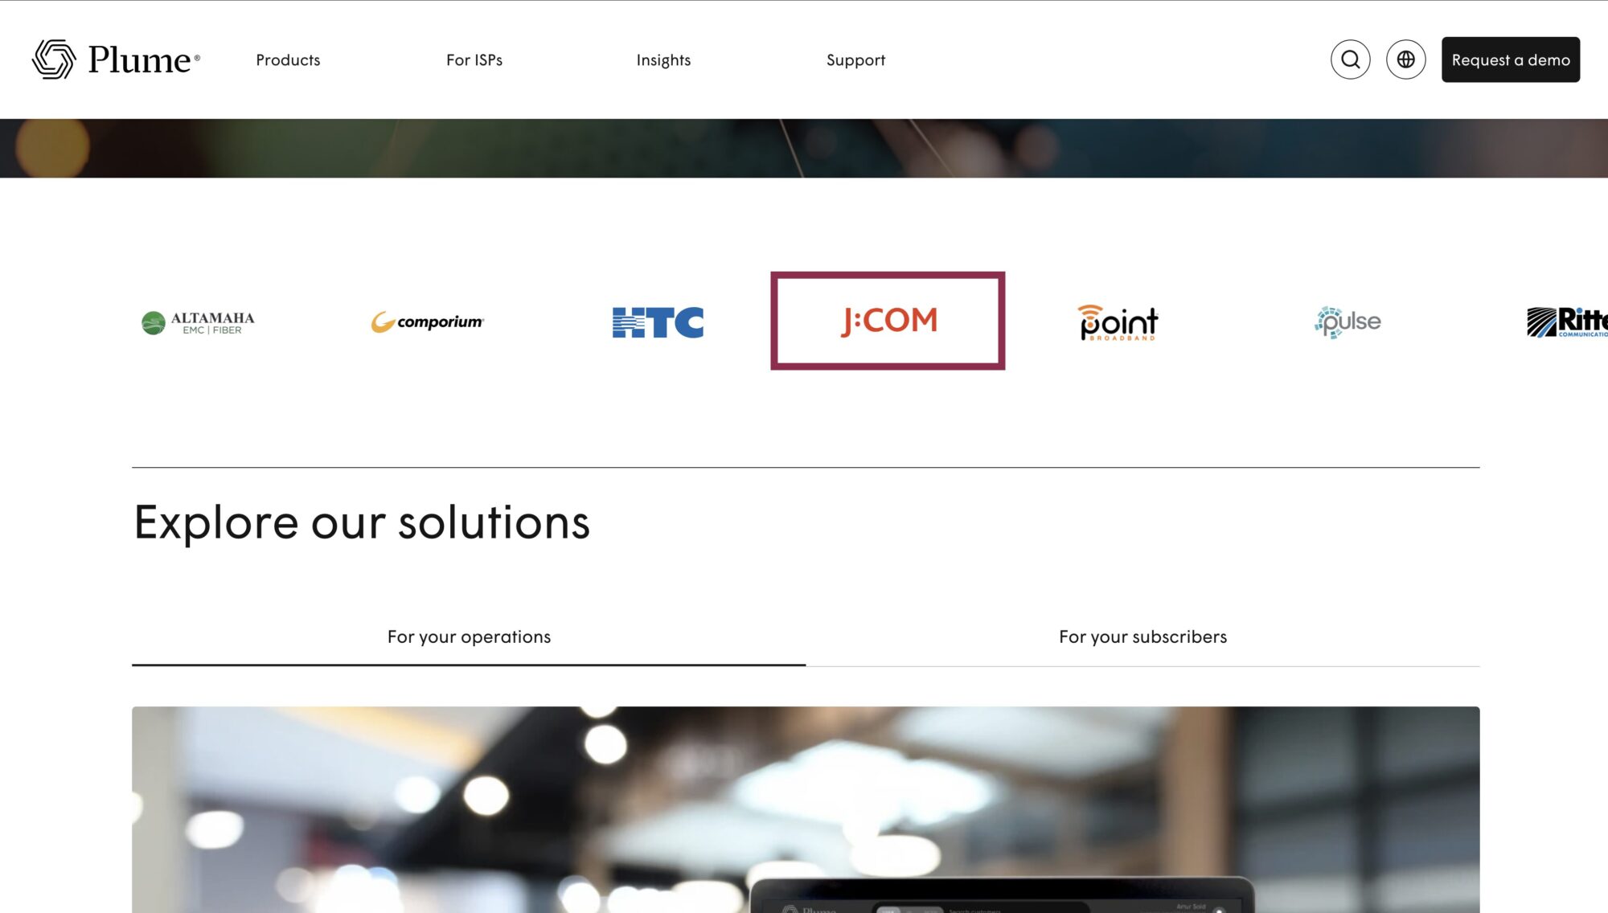Image resolution: width=1608 pixels, height=913 pixels.
Task: Expand the For ISPs menu
Action: 474,60
